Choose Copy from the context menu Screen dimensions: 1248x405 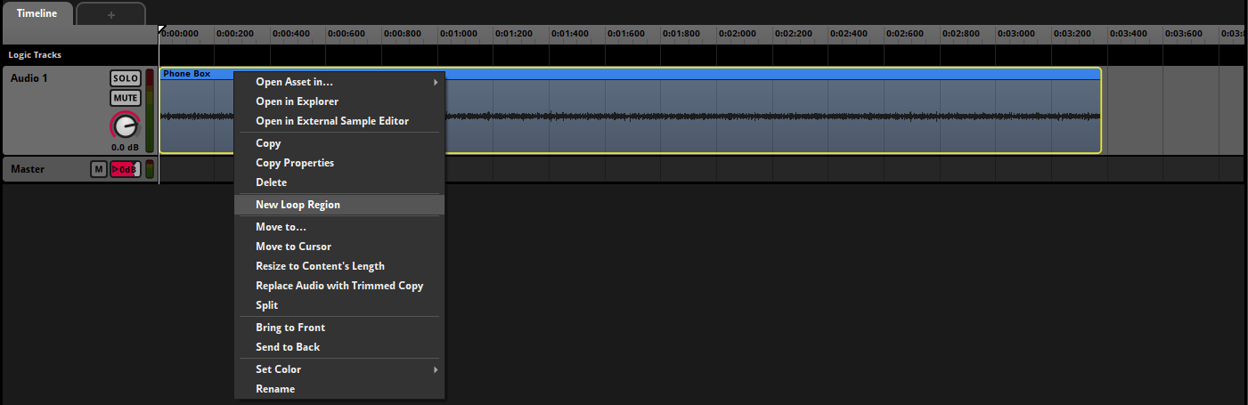(339, 143)
